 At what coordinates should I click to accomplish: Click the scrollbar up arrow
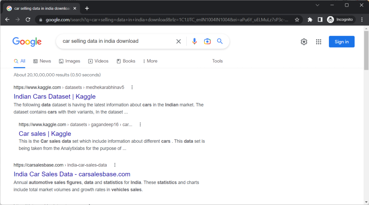point(366,29)
